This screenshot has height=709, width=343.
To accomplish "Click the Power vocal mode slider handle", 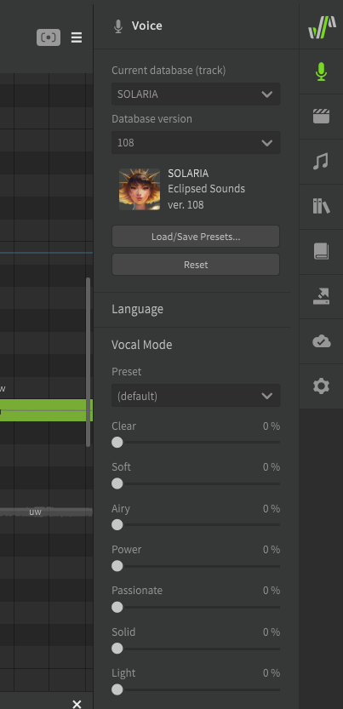I will tap(117, 566).
